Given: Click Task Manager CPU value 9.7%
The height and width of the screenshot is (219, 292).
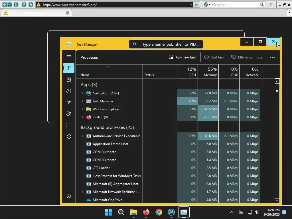Looking at the screenshot, I should pyautogui.click(x=187, y=101).
